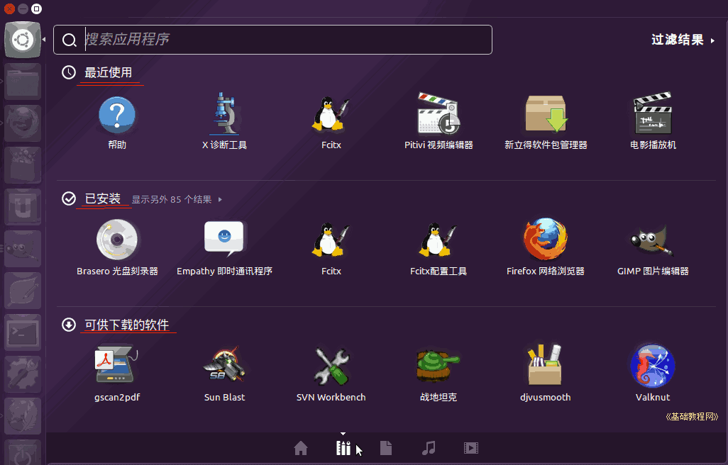This screenshot has height=465, width=728.
Task: Open the Files lens tab
Action: tap(386, 448)
